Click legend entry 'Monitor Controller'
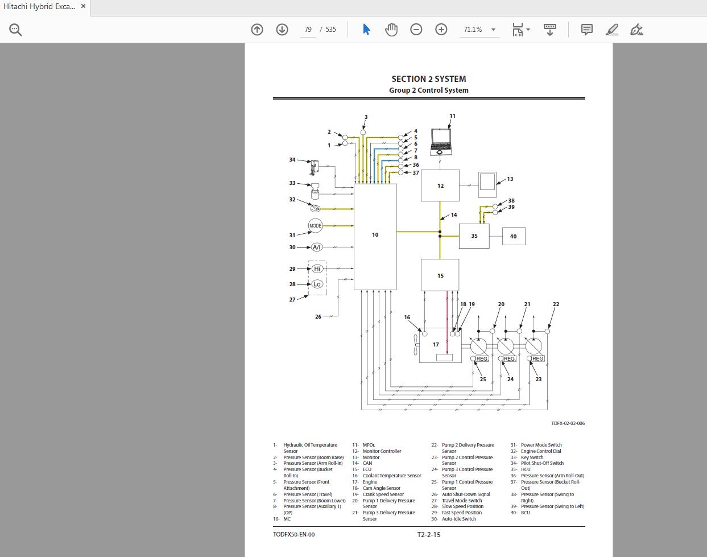This screenshot has width=707, height=557. (x=382, y=451)
